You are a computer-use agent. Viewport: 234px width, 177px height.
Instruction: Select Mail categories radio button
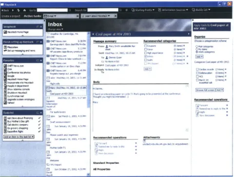[197, 46]
